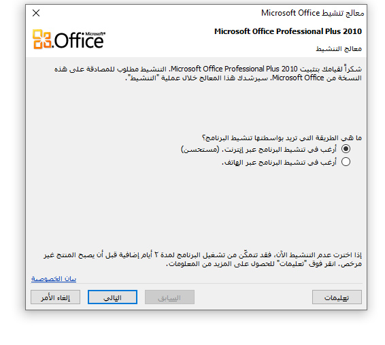Screen dimensions: 385x345
Task: Click the small Microsoft text above Office logo
Action: tap(95, 33)
